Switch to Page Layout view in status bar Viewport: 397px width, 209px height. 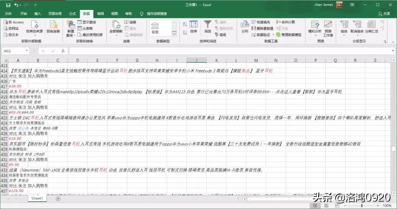[x=326, y=206]
